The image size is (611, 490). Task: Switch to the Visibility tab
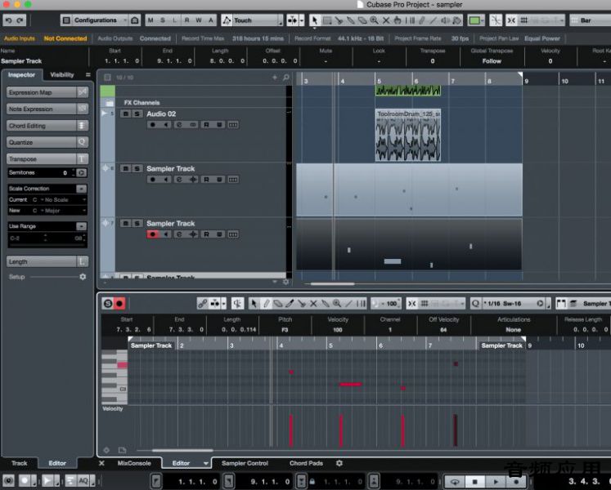62,75
